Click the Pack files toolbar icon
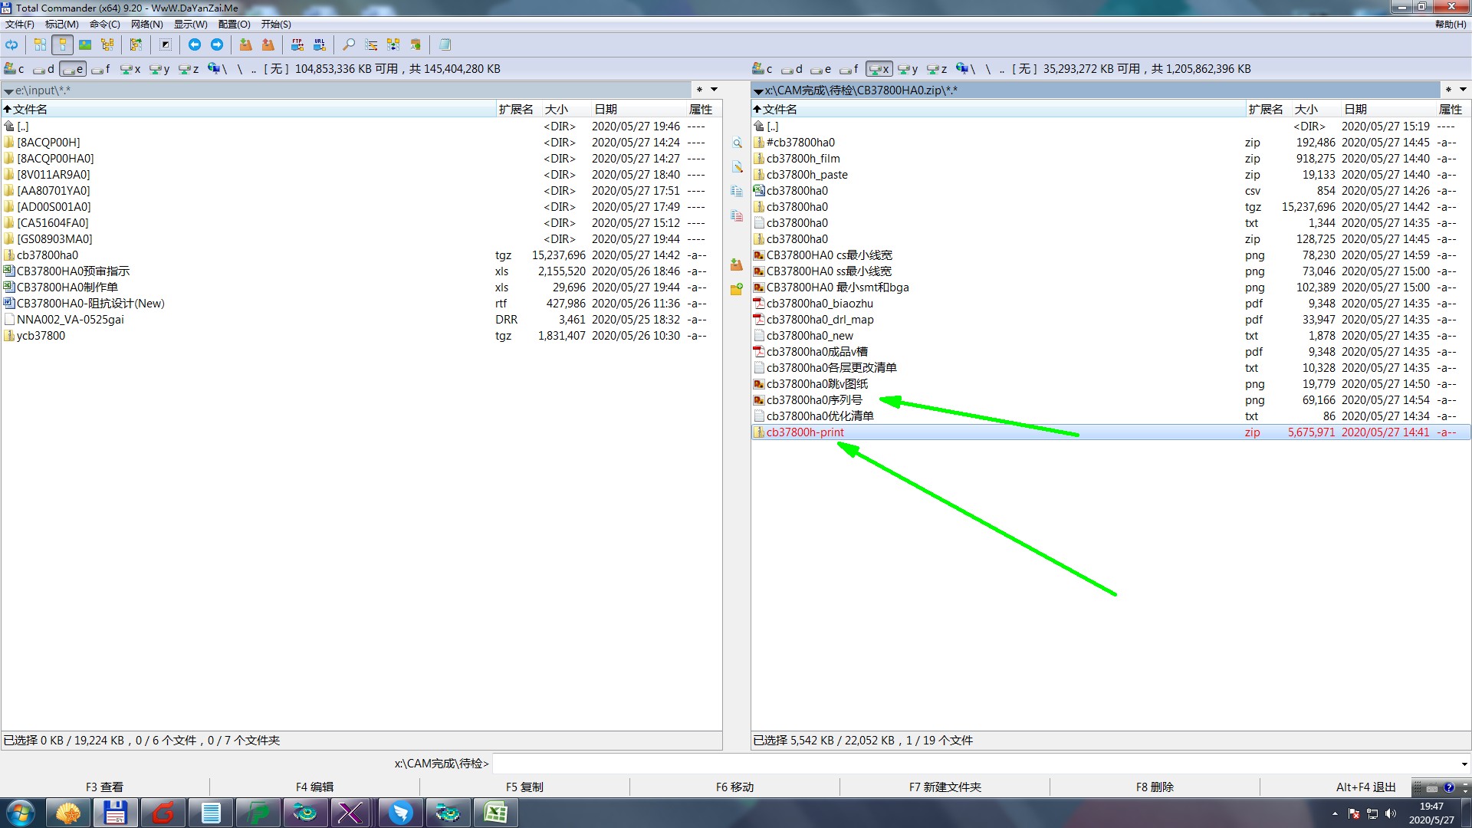 [245, 44]
